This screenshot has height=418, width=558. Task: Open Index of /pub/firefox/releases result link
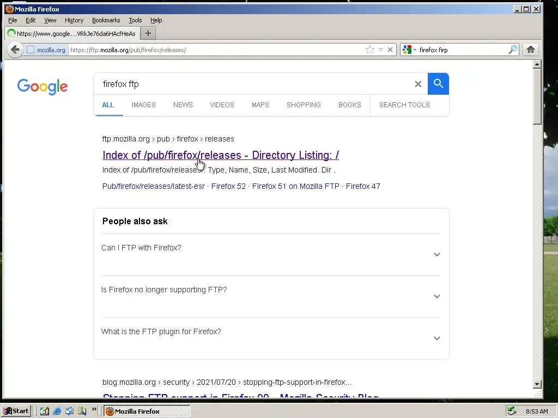point(221,155)
